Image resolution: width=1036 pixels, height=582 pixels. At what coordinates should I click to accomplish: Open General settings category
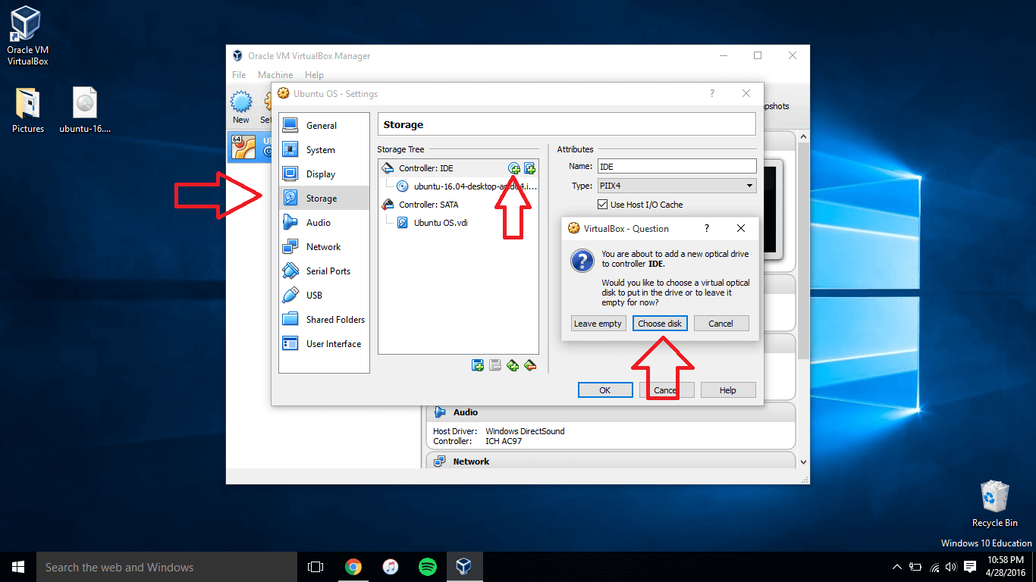[x=324, y=126]
